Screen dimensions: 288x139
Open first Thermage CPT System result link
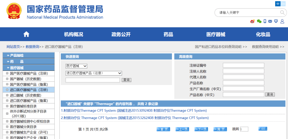pyautogui.click(x=134, y=110)
